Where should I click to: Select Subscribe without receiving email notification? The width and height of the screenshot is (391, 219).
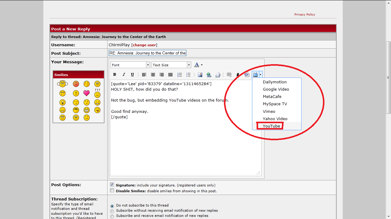pyautogui.click(x=112, y=211)
